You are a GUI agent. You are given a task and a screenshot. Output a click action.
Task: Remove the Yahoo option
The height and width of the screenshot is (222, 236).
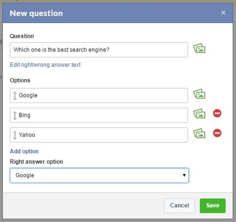217,133
